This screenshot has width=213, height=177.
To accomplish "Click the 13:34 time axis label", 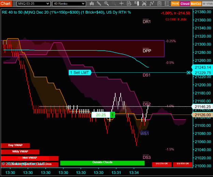I will tap(134, 173).
